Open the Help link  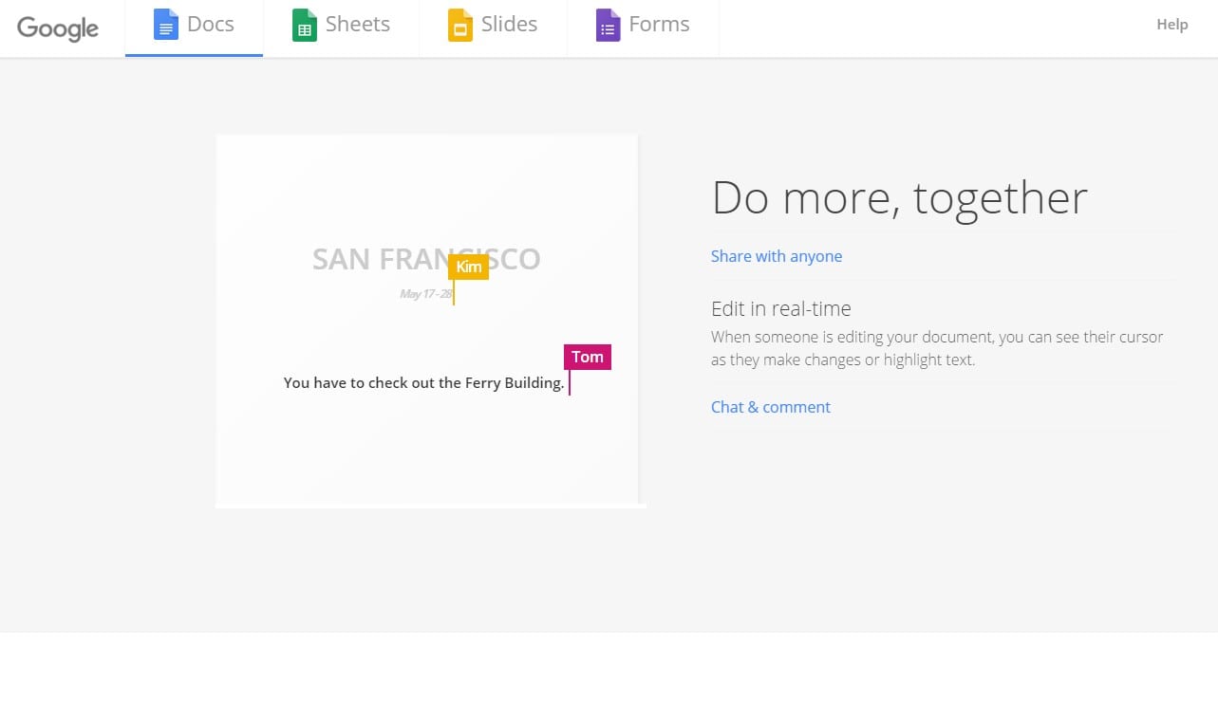coord(1171,25)
